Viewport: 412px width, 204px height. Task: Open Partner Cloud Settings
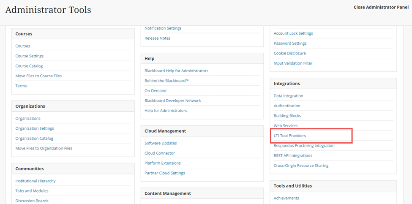[165, 173]
